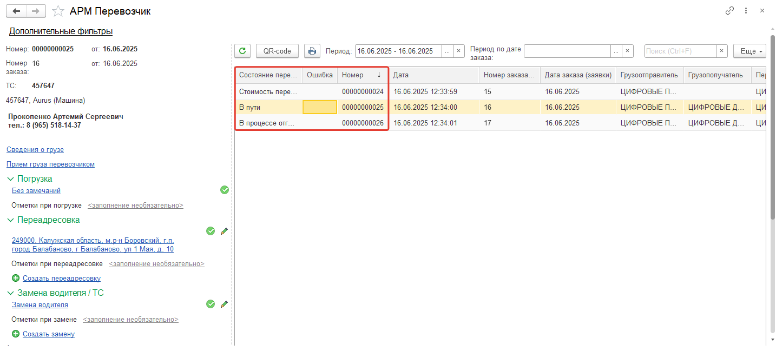776x351 pixels.
Task: Click green check in Переадресовка row
Action: point(211,231)
